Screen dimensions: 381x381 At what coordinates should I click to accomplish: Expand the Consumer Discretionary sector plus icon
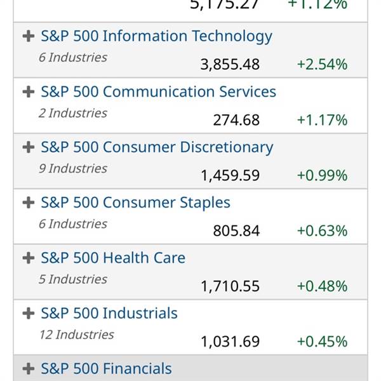coord(28,147)
